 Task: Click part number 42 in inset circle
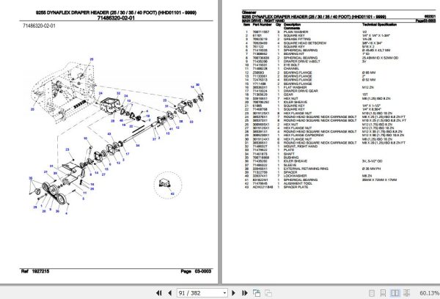coord(172,193)
